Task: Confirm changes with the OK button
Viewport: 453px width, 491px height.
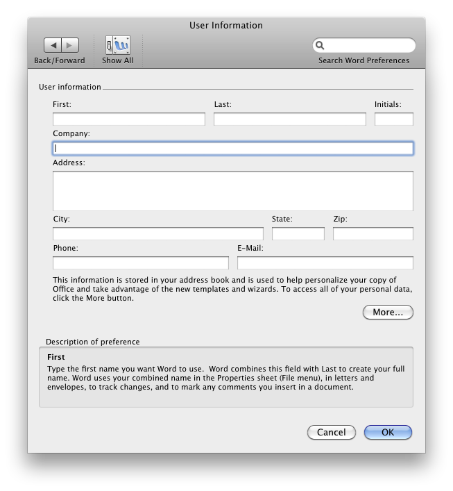Action: (x=388, y=433)
